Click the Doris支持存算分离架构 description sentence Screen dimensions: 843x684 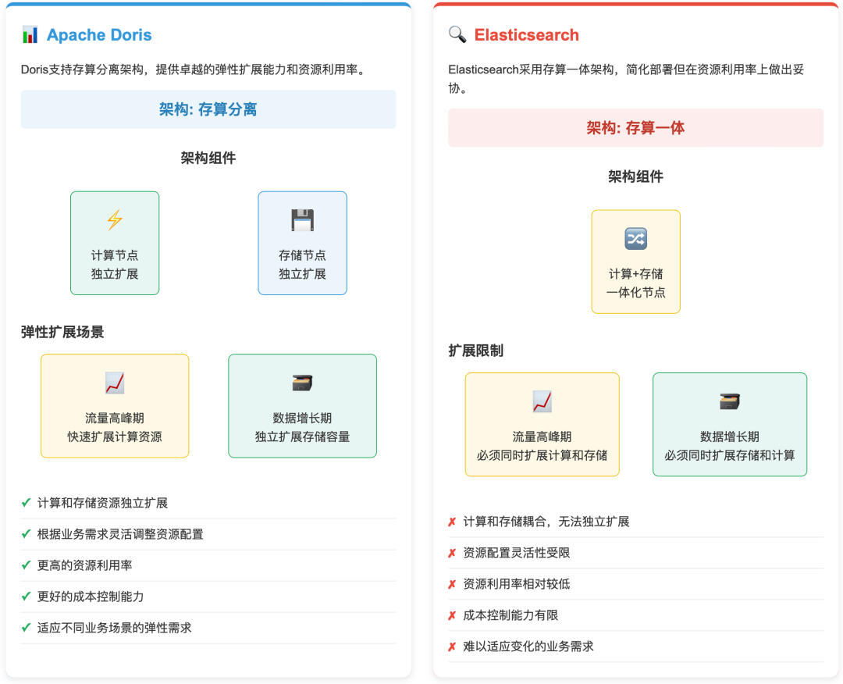coord(195,69)
